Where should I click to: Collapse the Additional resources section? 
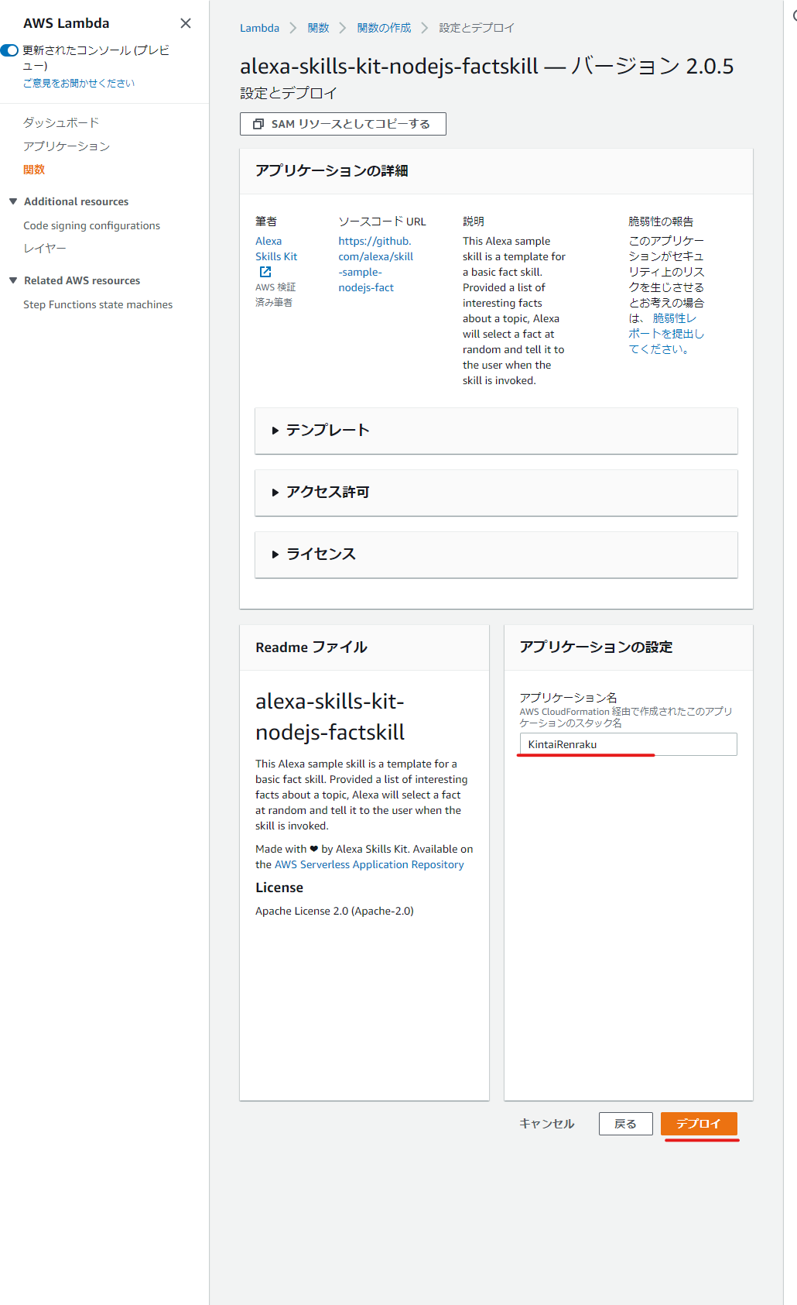13,201
